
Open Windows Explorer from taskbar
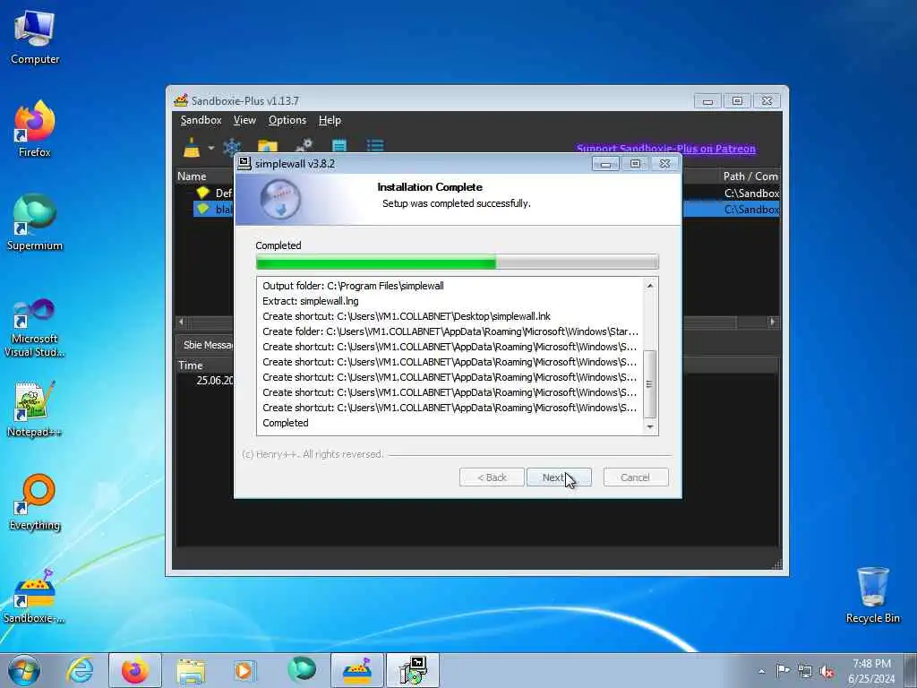[192, 670]
